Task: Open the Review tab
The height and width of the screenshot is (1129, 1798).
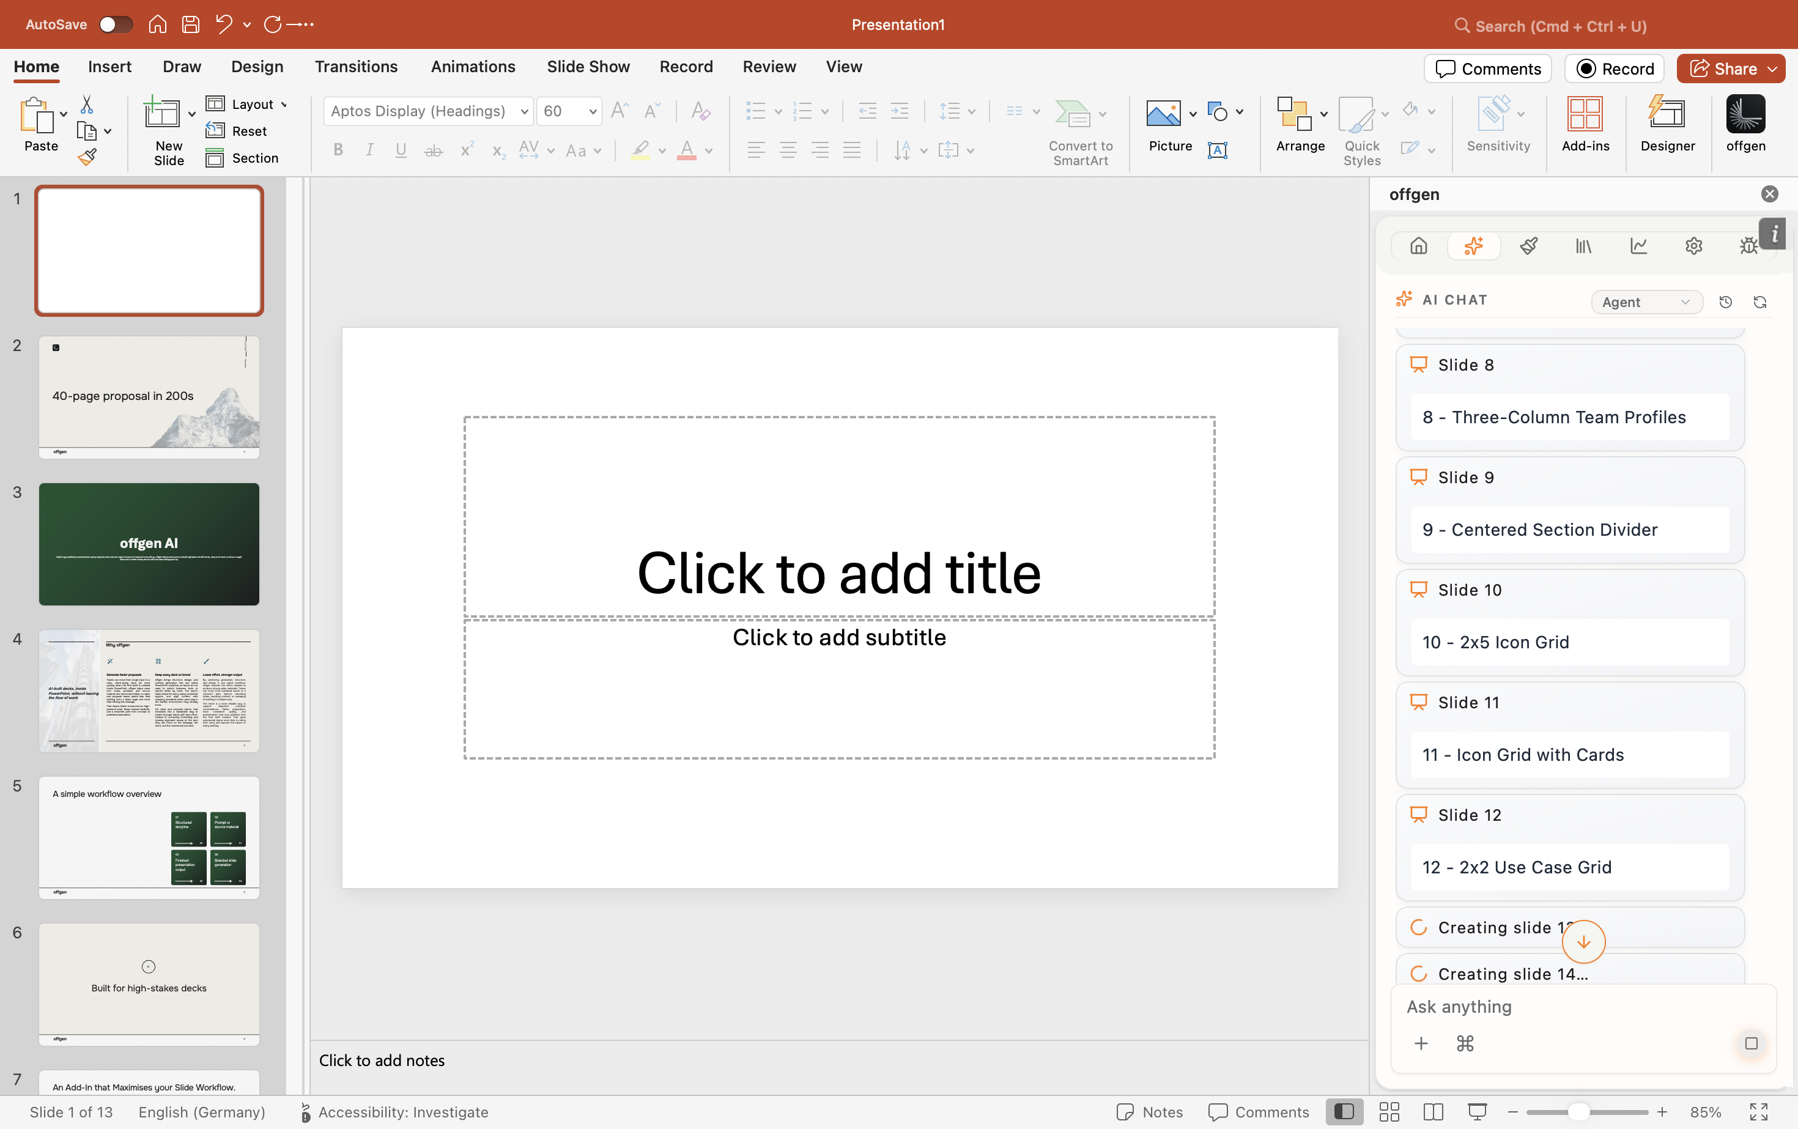Action: 769,67
